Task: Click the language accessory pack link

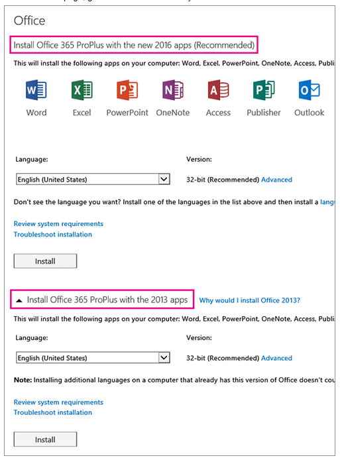Action: [x=327, y=202]
